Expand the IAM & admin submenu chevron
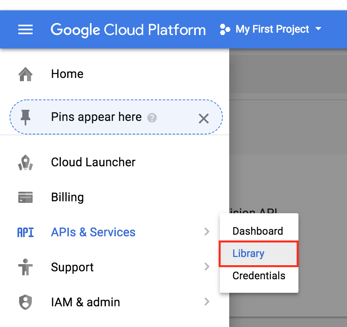 tap(207, 302)
